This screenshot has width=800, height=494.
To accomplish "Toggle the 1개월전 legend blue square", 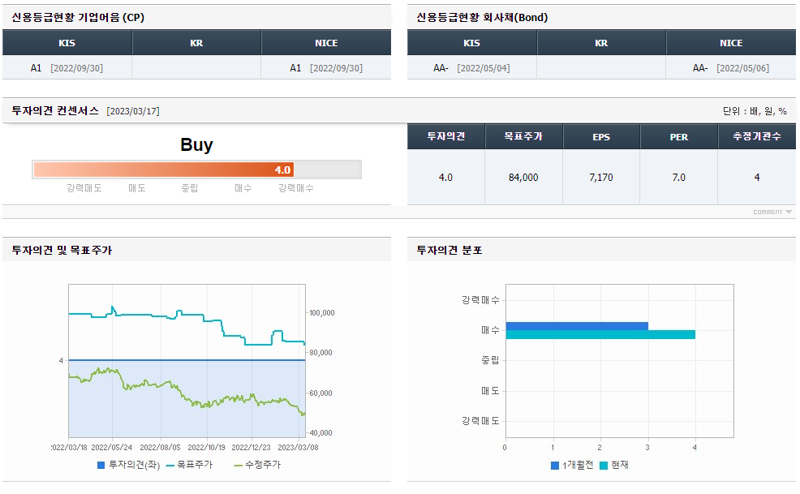I will click(x=555, y=466).
